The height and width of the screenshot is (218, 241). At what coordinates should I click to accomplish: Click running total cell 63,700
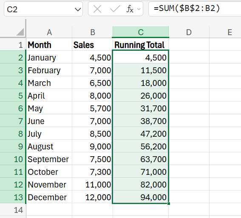[x=141, y=159]
